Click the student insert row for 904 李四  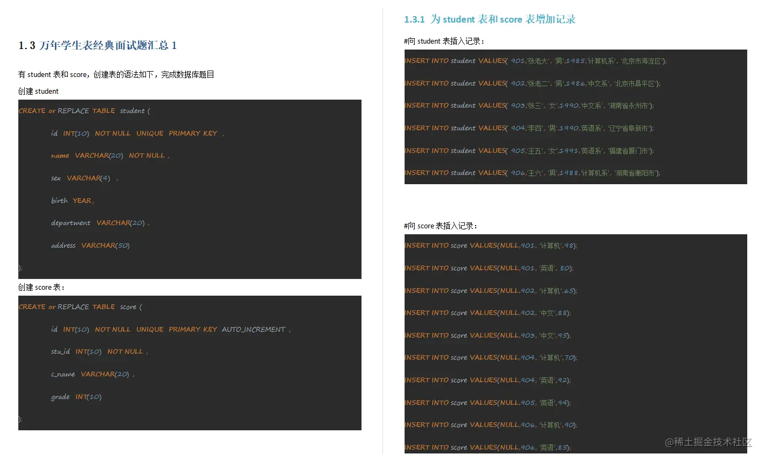(530, 128)
